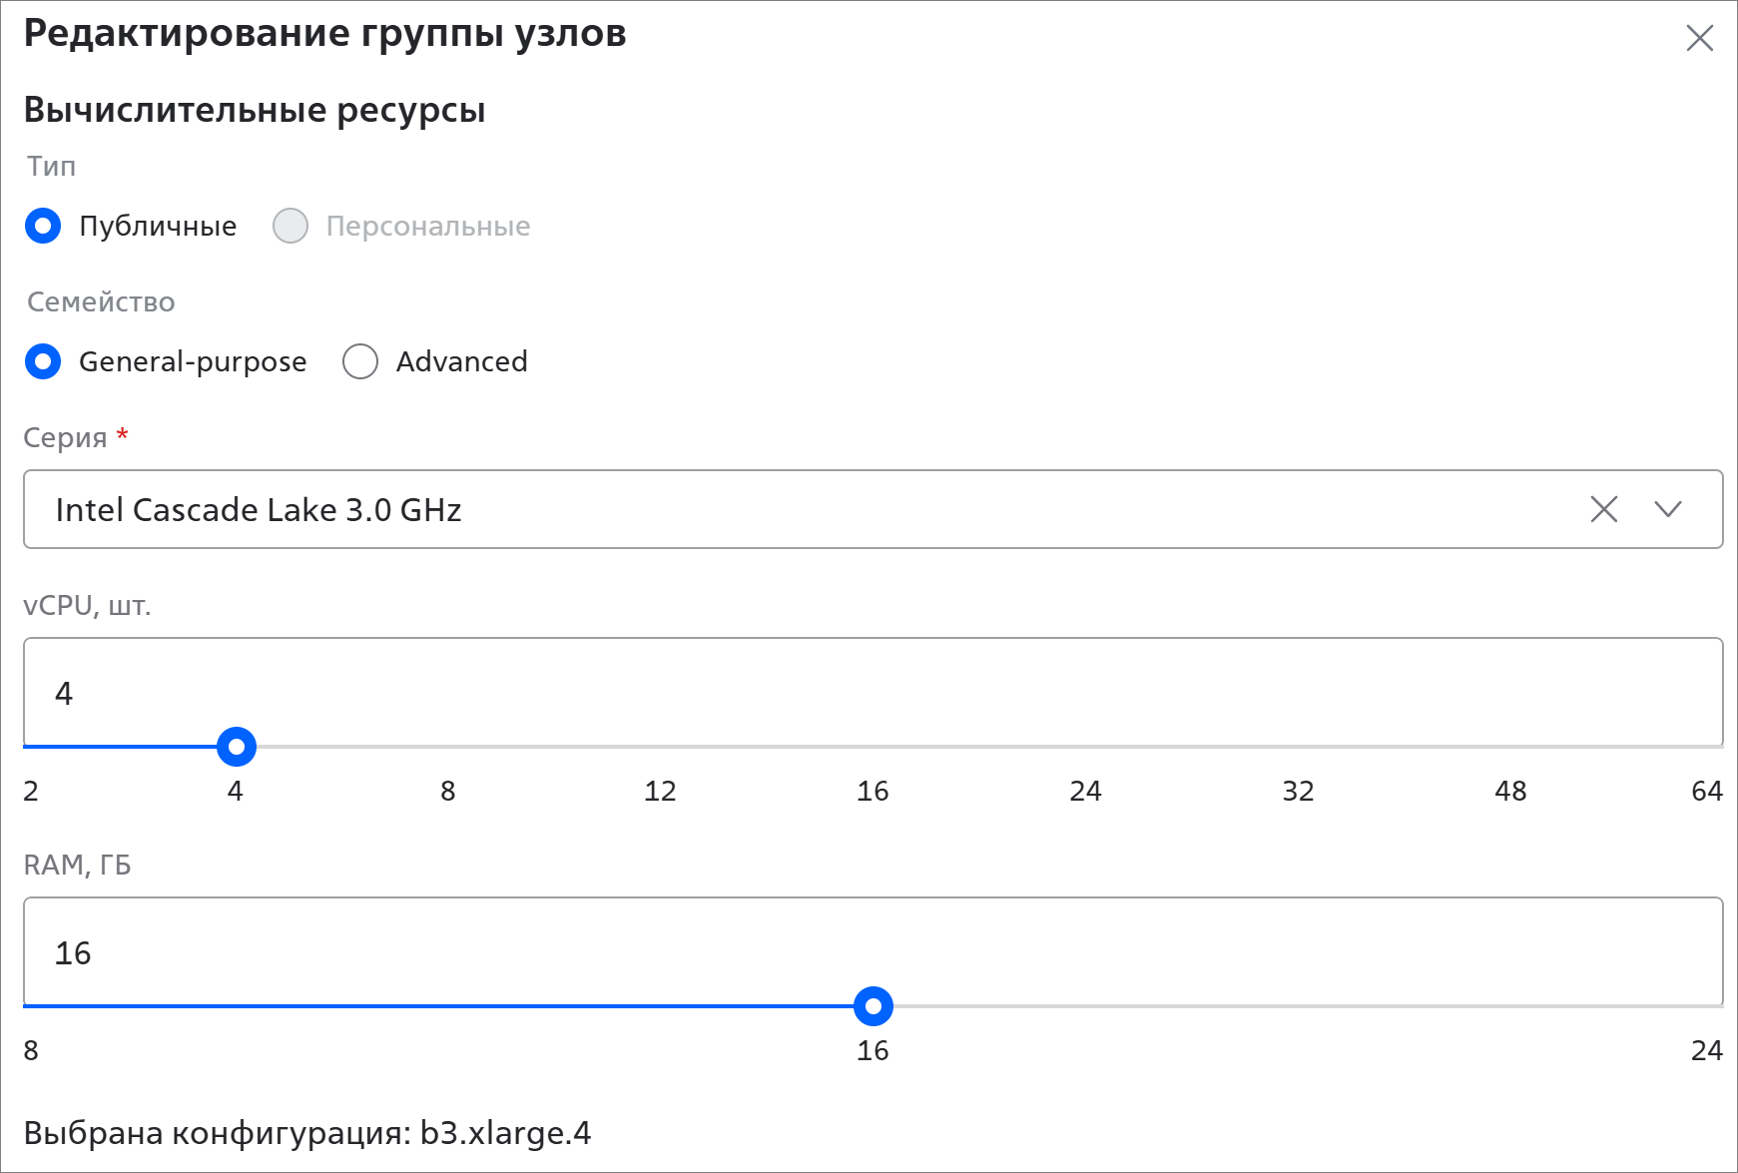Select the Персональные type radio button
This screenshot has width=1738, height=1173.
point(290,226)
